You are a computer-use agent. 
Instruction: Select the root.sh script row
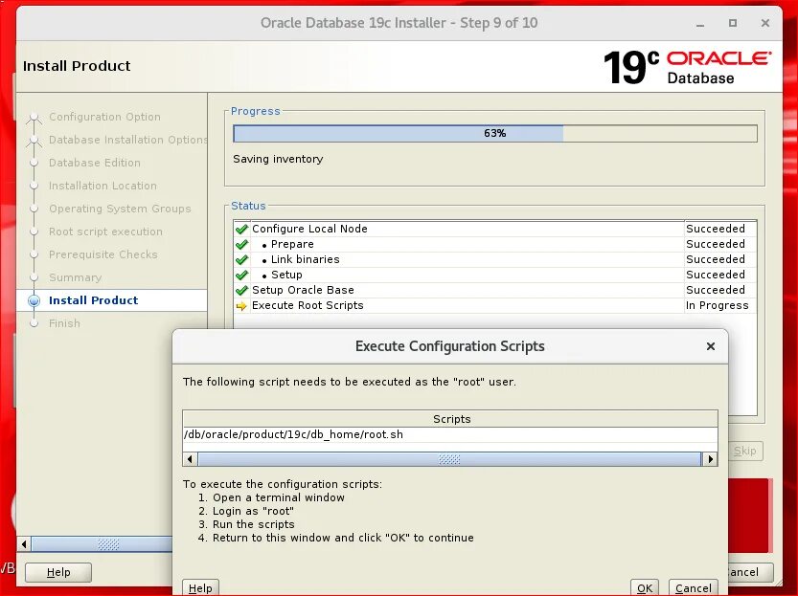point(450,434)
